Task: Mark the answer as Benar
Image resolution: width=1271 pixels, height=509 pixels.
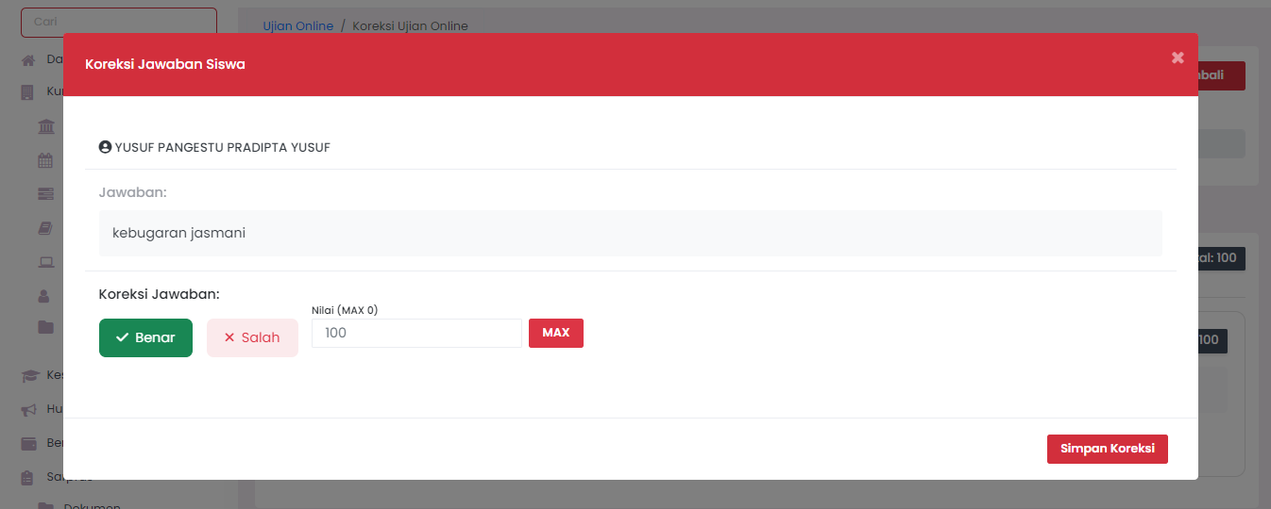Action: click(145, 337)
